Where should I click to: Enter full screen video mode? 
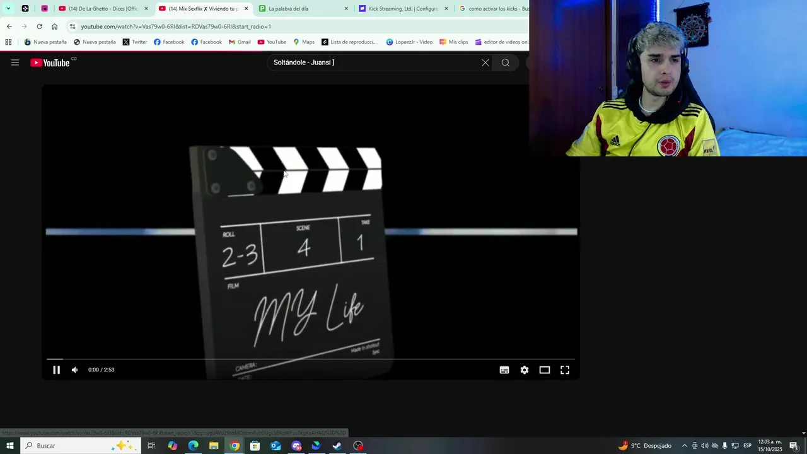[565, 370]
